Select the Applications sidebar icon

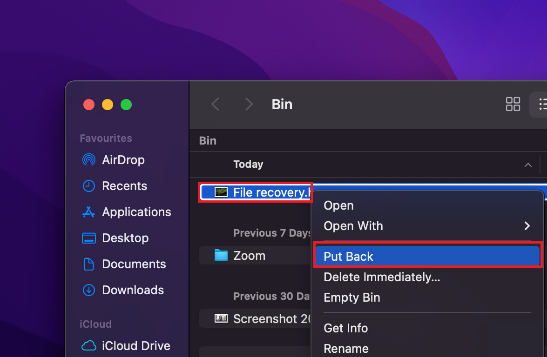[x=88, y=212]
